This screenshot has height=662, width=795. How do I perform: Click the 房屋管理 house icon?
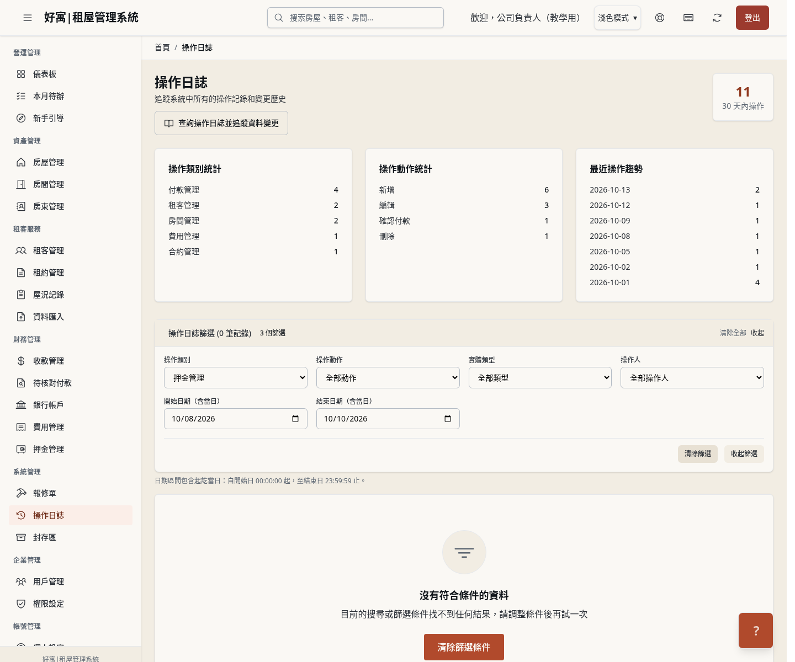click(21, 162)
